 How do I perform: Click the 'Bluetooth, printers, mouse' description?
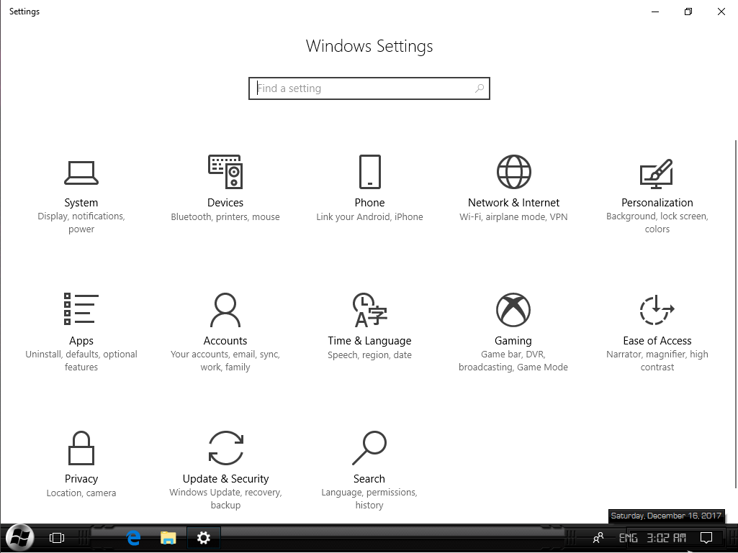(225, 216)
